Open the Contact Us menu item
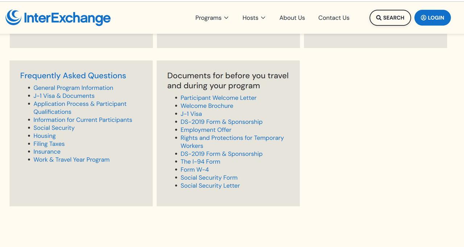Screen dimensions: 464x247 pos(334,18)
